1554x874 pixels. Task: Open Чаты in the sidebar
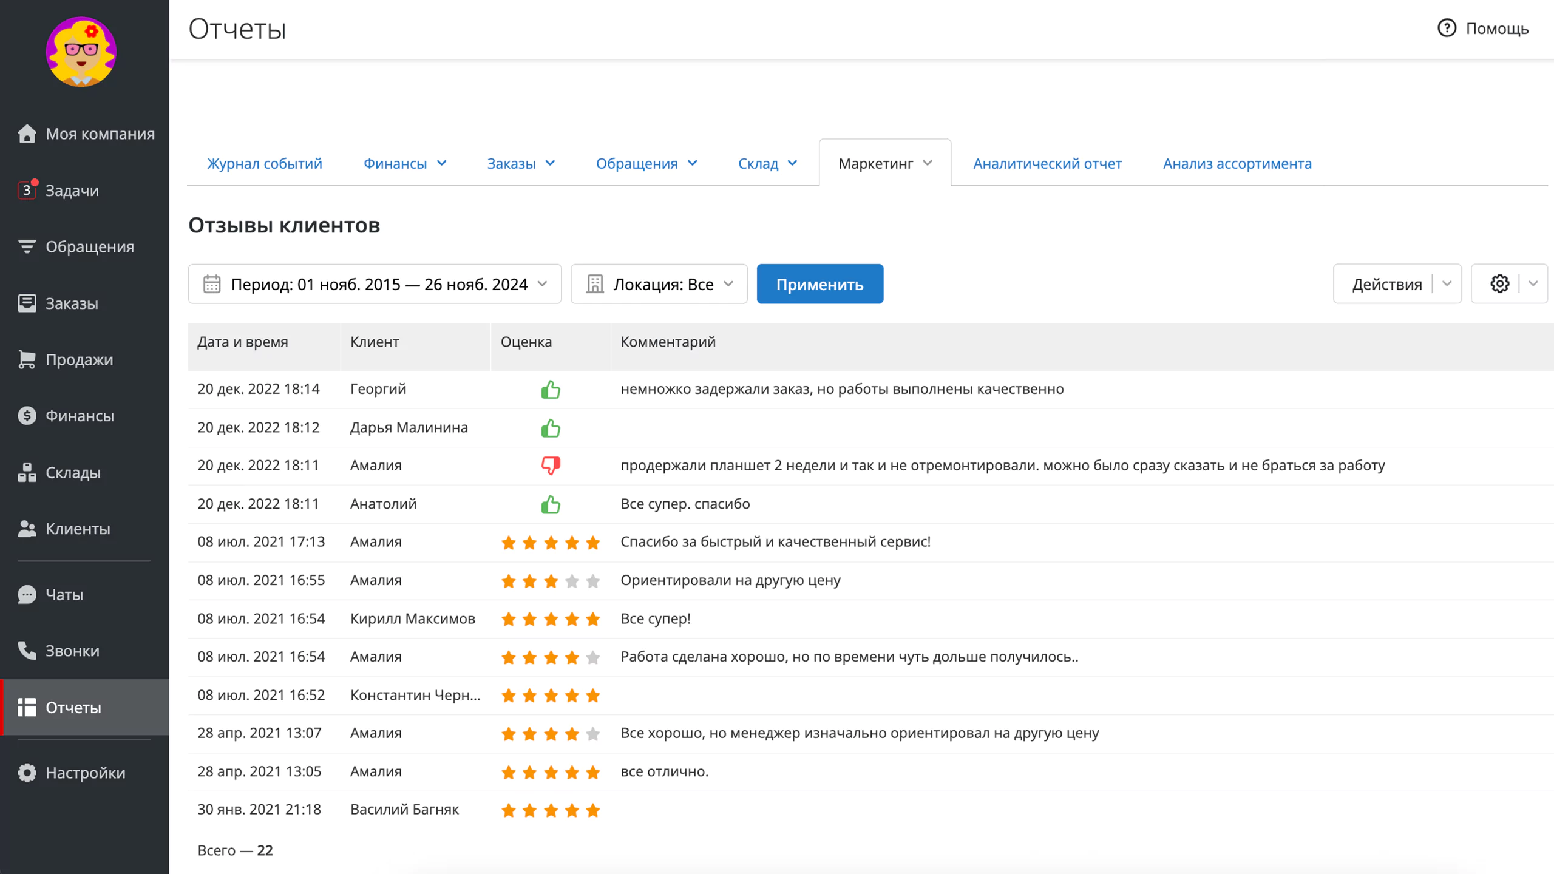(x=64, y=594)
